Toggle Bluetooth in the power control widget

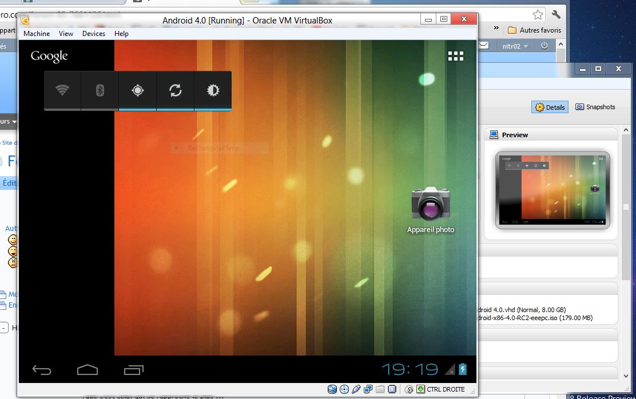click(x=100, y=90)
